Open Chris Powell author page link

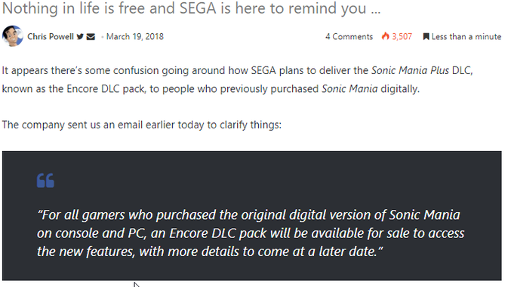pyautogui.click(x=51, y=37)
